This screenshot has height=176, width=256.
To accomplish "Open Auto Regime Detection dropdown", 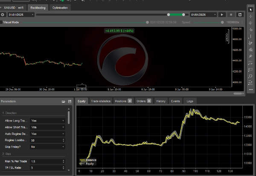I will pyautogui.click(x=47, y=134).
